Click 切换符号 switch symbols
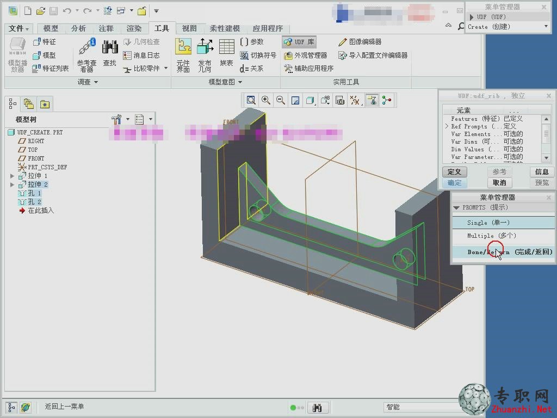 (x=258, y=55)
